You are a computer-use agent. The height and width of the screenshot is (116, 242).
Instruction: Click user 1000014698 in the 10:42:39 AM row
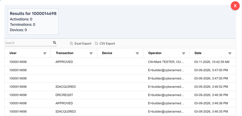coord(18,62)
